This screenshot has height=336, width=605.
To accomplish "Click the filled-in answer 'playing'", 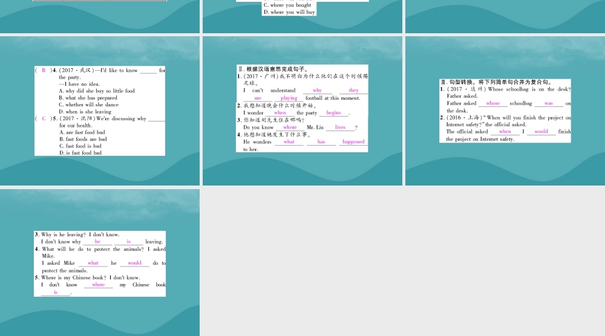I will (x=289, y=98).
